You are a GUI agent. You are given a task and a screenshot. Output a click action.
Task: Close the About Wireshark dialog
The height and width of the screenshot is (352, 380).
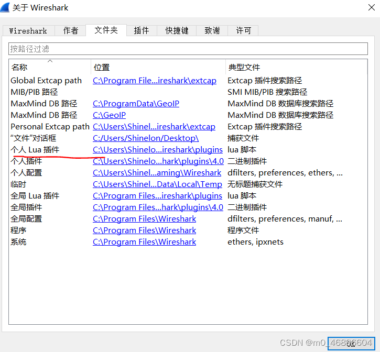coord(371,7)
